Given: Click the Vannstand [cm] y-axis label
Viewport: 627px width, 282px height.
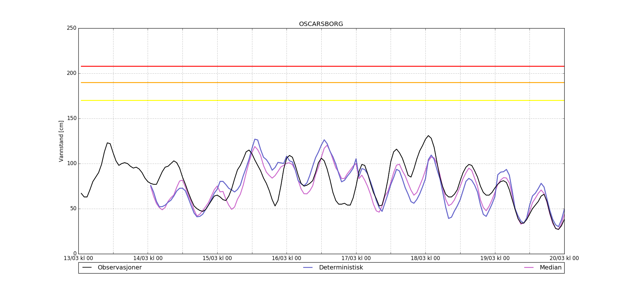Looking at the screenshot, I should click(x=61, y=141).
